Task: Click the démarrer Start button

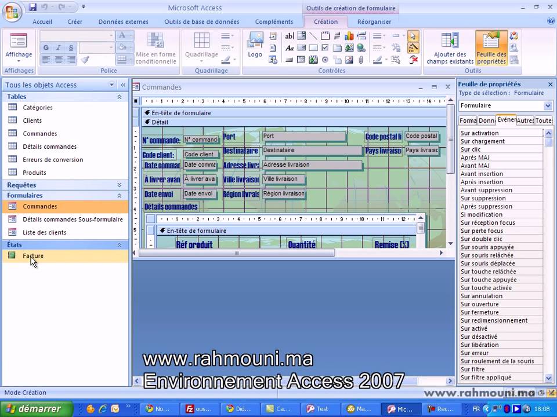Action: pyautogui.click(x=37, y=409)
